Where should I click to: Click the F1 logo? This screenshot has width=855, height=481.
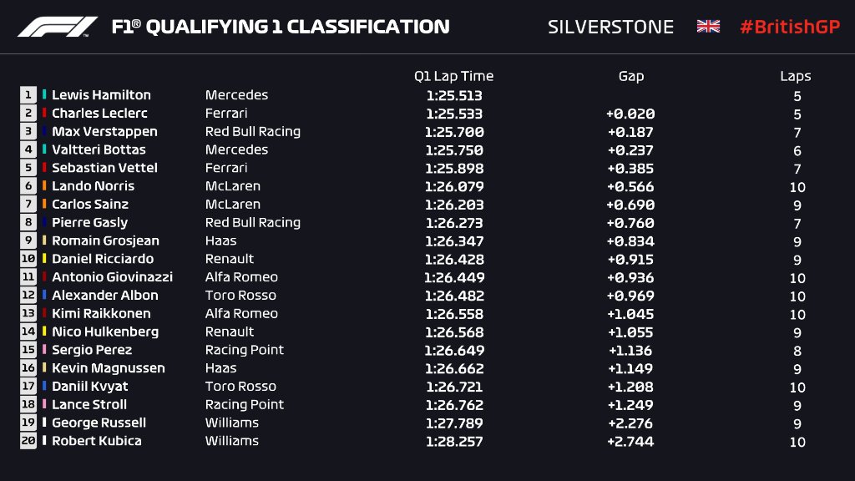point(57,27)
